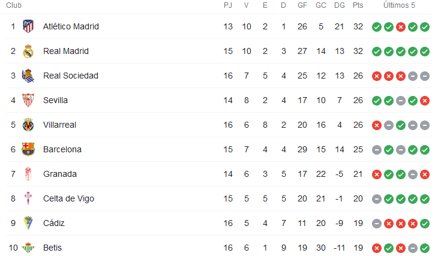This screenshot has width=435, height=256.
Task: Click the Pts column header
Action: [x=358, y=5]
